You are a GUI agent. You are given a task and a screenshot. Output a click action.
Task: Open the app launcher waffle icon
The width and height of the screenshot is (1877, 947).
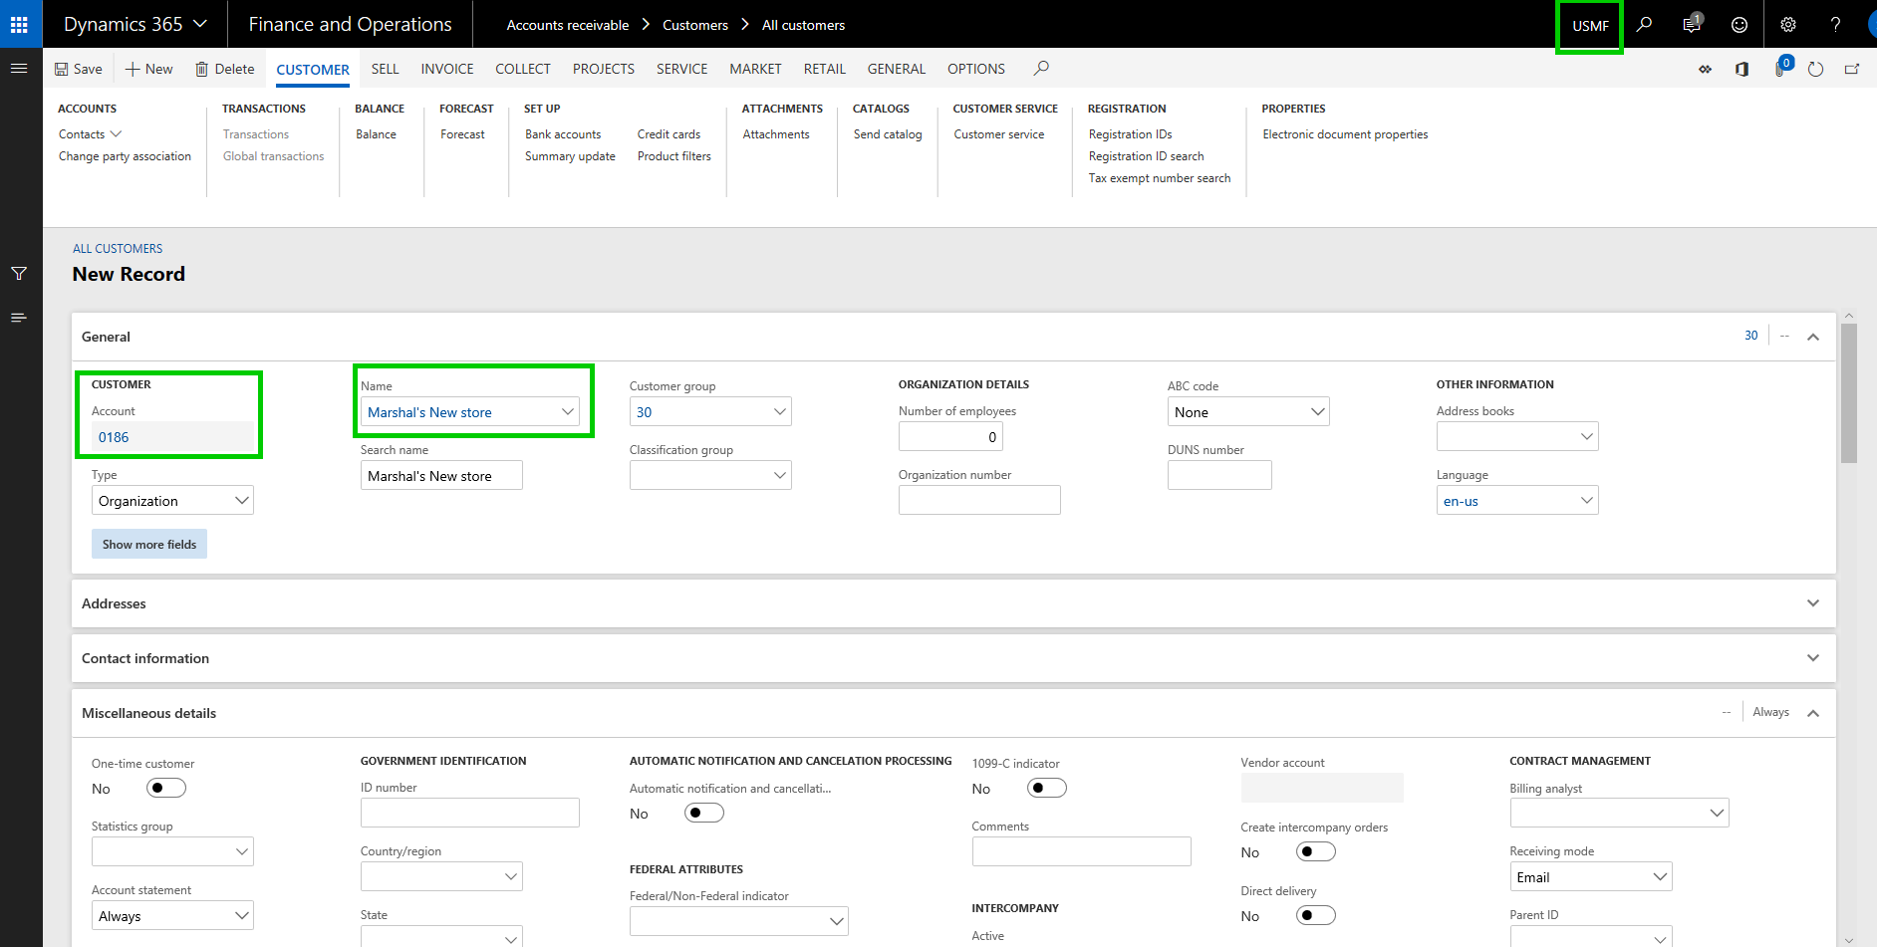pyautogui.click(x=19, y=24)
